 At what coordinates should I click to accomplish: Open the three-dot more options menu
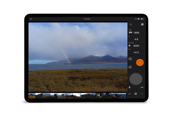click(x=142, y=94)
